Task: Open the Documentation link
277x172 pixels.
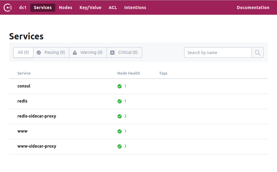Action: click(253, 8)
